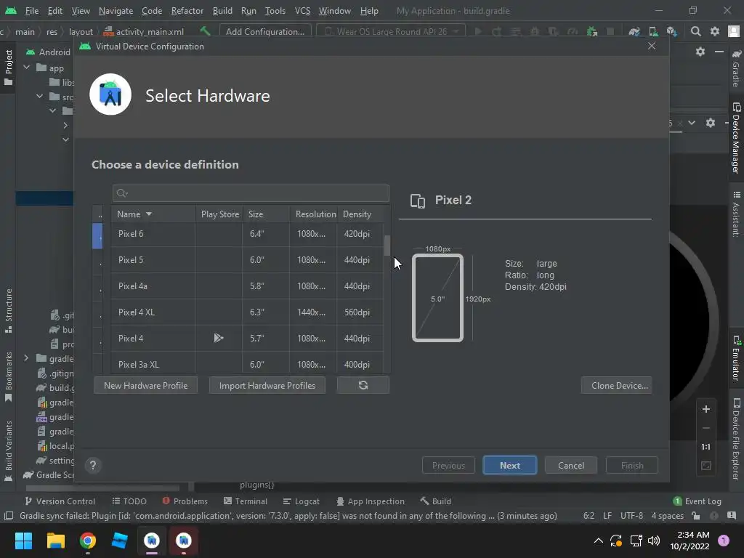Image resolution: width=744 pixels, height=558 pixels.
Task: Open IDE settings gear in the main toolbar
Action: point(715,31)
